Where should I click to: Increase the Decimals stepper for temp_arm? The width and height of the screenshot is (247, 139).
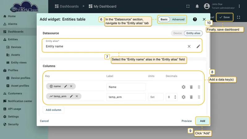(x=175, y=96)
